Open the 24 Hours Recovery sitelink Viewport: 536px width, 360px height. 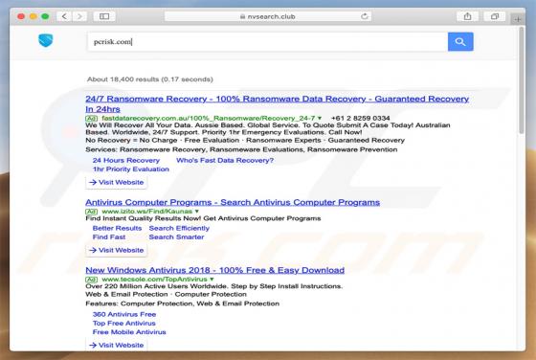pyautogui.click(x=126, y=160)
